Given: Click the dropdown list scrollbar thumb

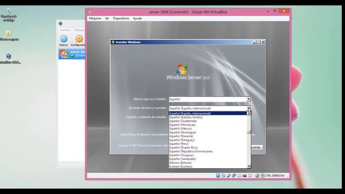Looking at the screenshot, I should pos(249,131).
